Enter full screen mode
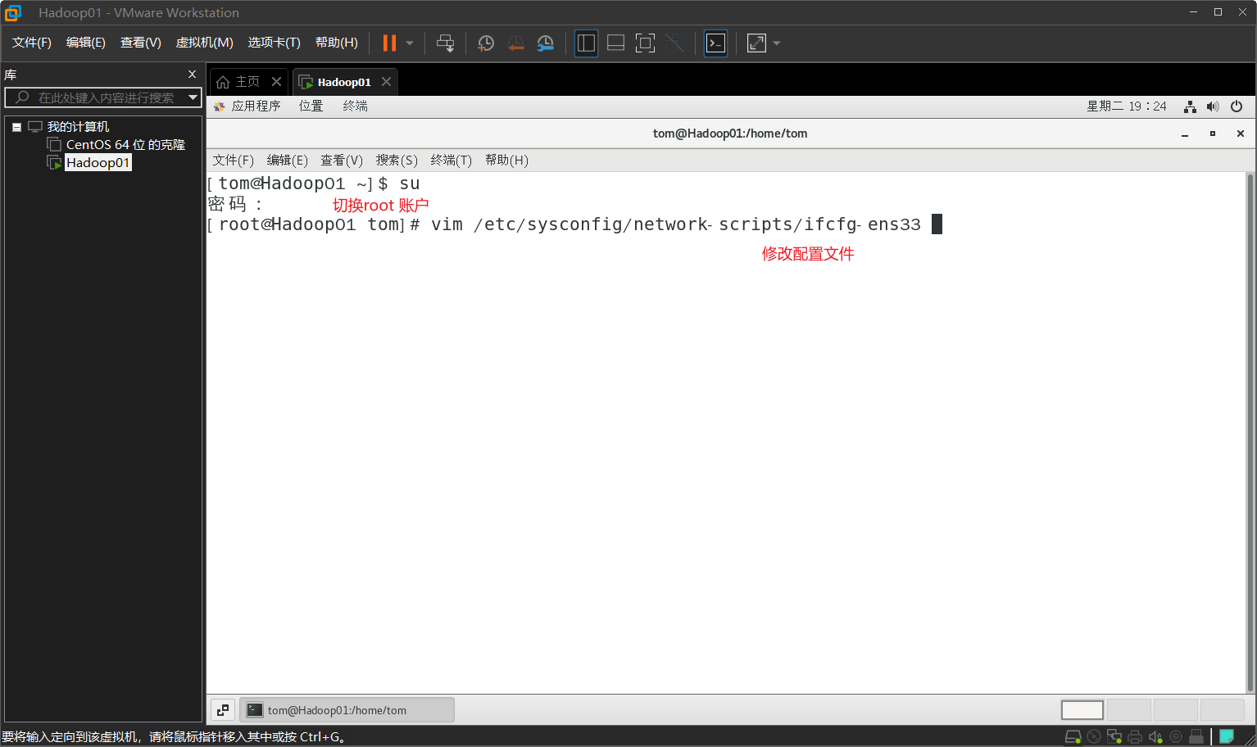1257x747 pixels. click(x=645, y=43)
